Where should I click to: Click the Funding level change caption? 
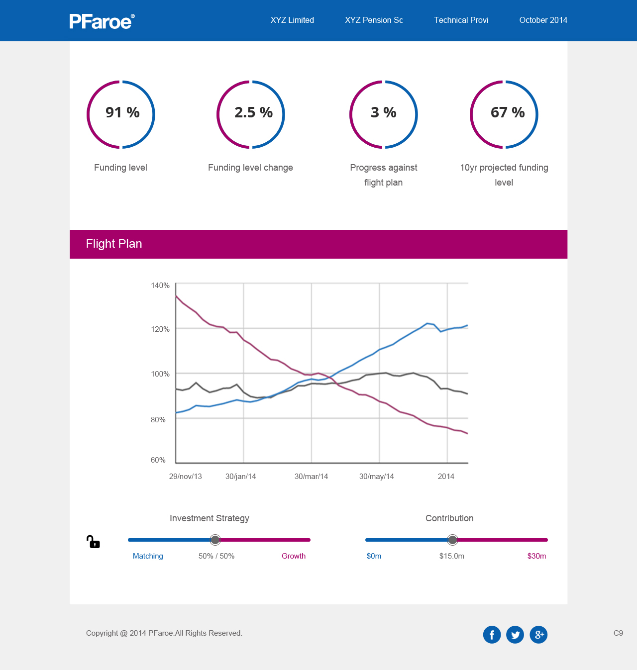[250, 168]
